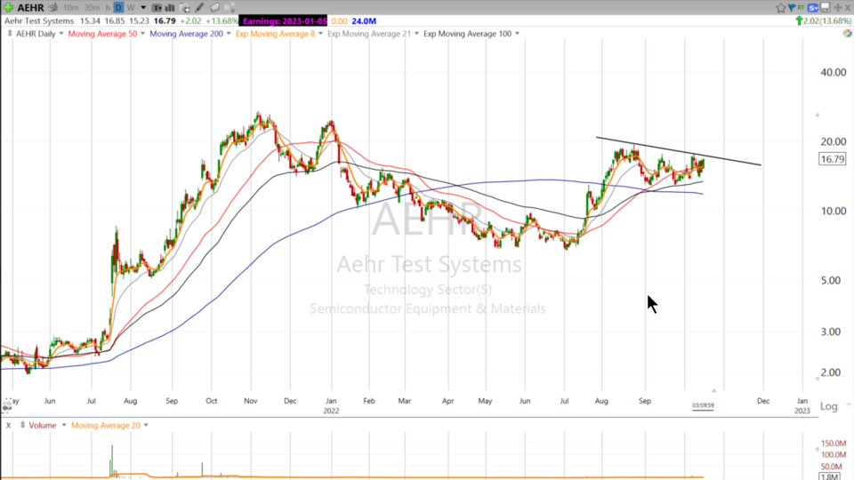Open the Exp Moving Average 21 dropdown
Image resolution: width=854 pixels, height=480 pixels.
[416, 34]
